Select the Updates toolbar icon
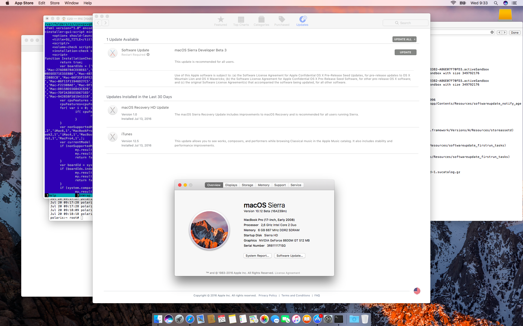This screenshot has width=523, height=326. pos(302,21)
